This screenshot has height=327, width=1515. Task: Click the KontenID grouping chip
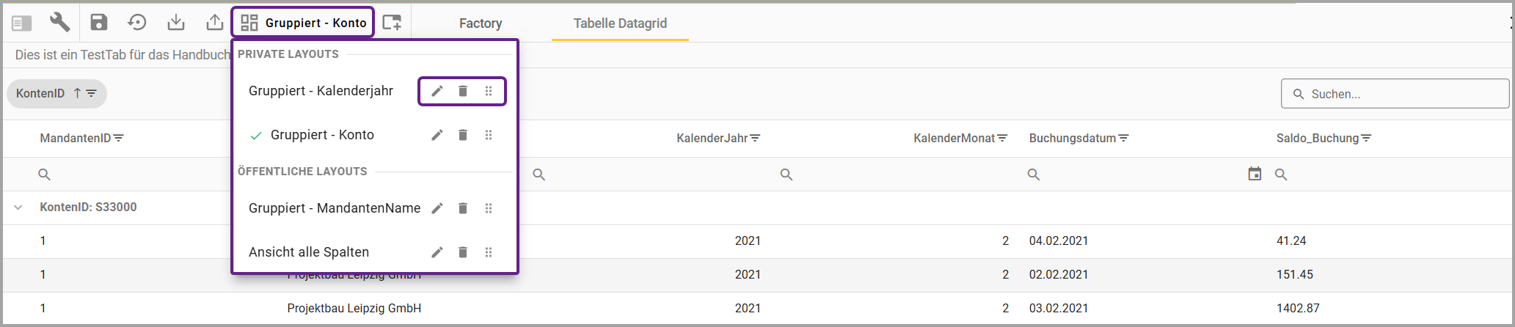(x=56, y=94)
